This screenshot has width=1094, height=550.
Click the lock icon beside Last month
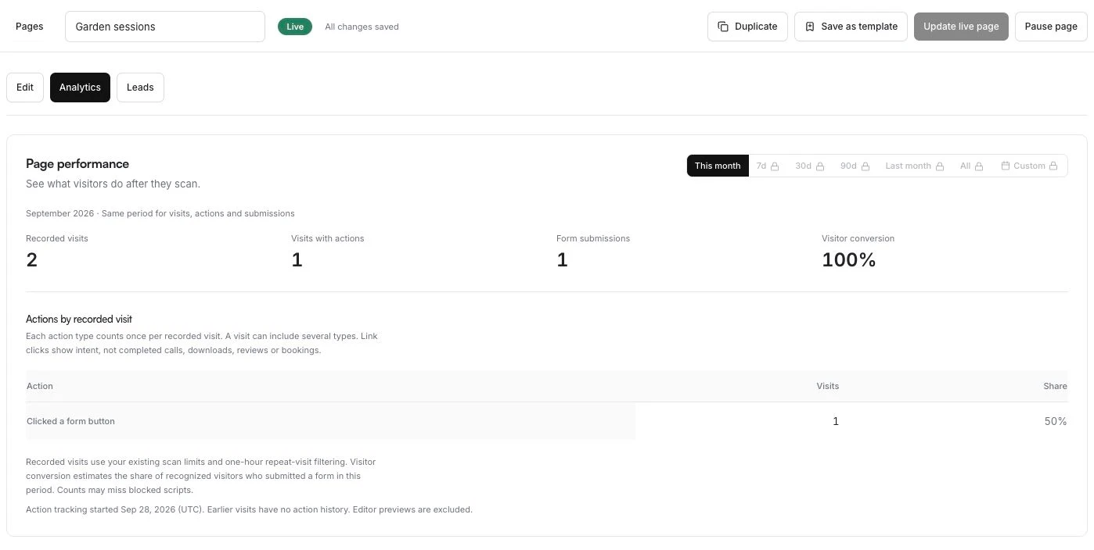pos(940,166)
